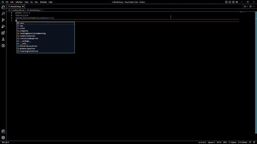Click the bottom activity bar extension icon below Testing

3,46
